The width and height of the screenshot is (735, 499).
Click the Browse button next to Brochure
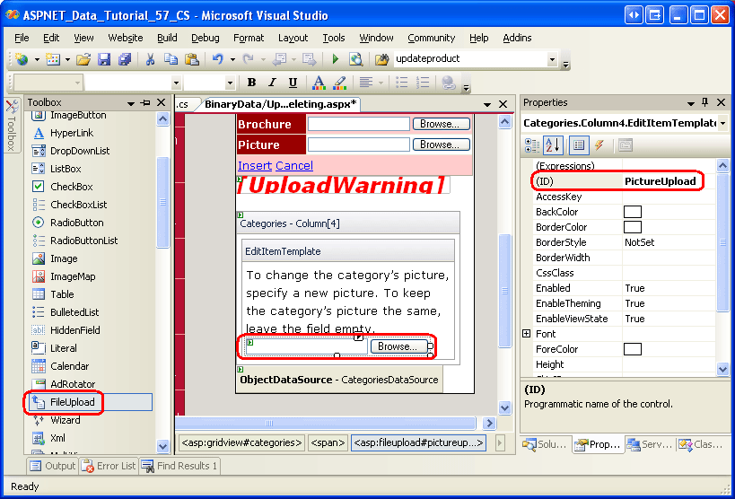(442, 124)
